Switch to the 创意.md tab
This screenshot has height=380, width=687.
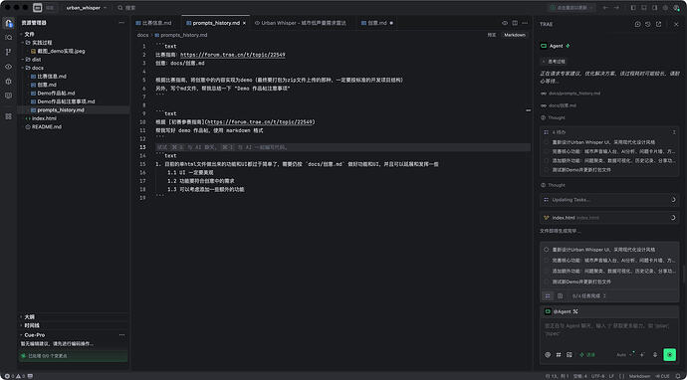pyautogui.click(x=376, y=23)
